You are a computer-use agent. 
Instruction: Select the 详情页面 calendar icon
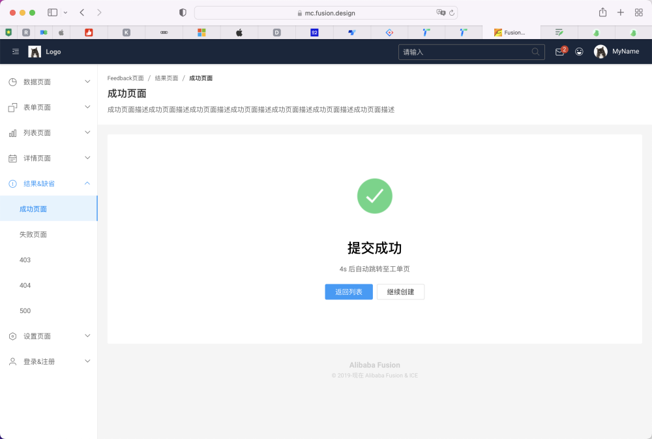tap(12, 158)
